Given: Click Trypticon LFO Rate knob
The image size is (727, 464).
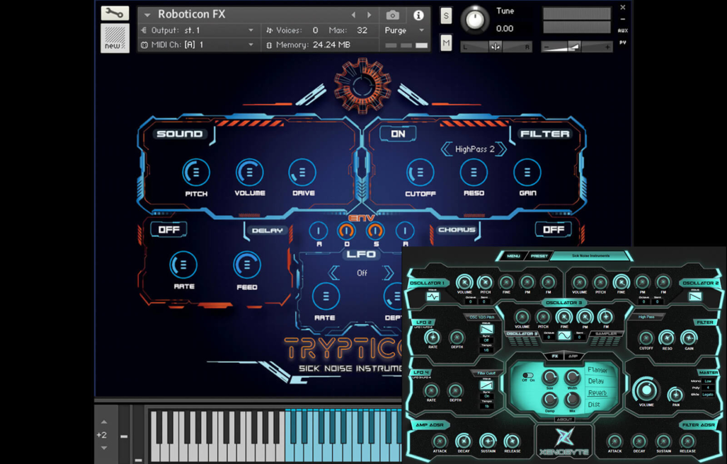Looking at the screenshot, I should (x=325, y=296).
